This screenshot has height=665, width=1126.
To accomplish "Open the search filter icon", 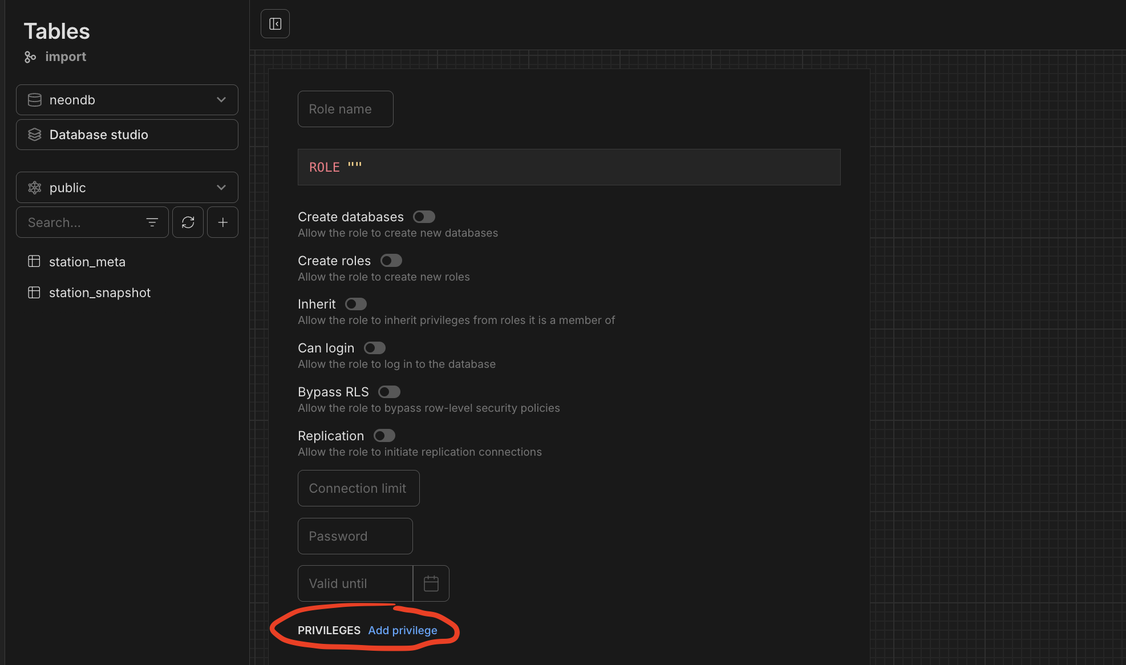I will click(152, 222).
